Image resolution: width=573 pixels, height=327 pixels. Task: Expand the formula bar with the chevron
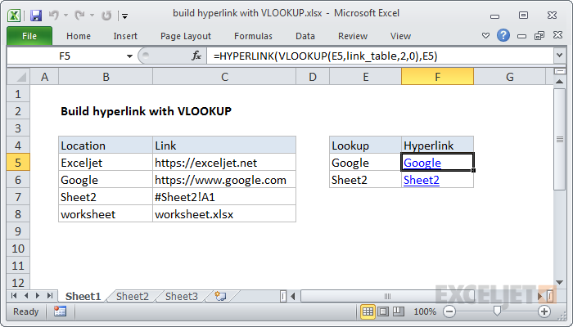[x=559, y=56]
